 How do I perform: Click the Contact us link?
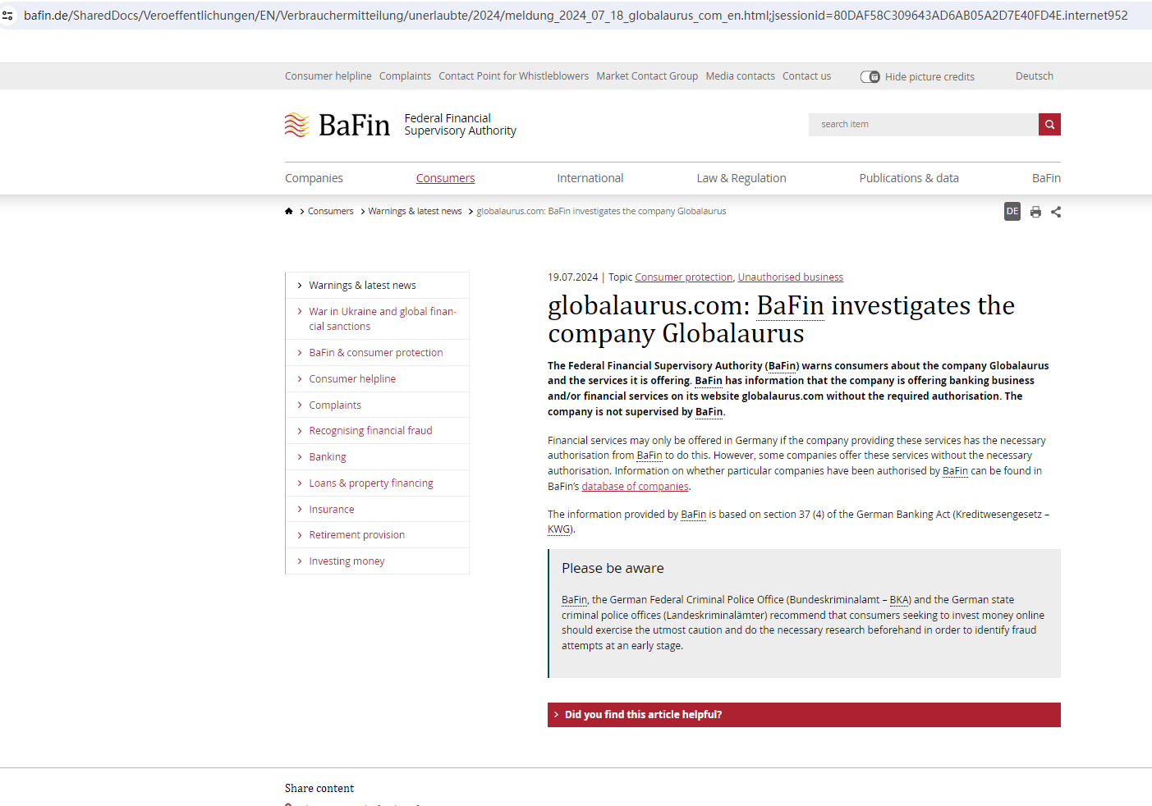(x=806, y=76)
